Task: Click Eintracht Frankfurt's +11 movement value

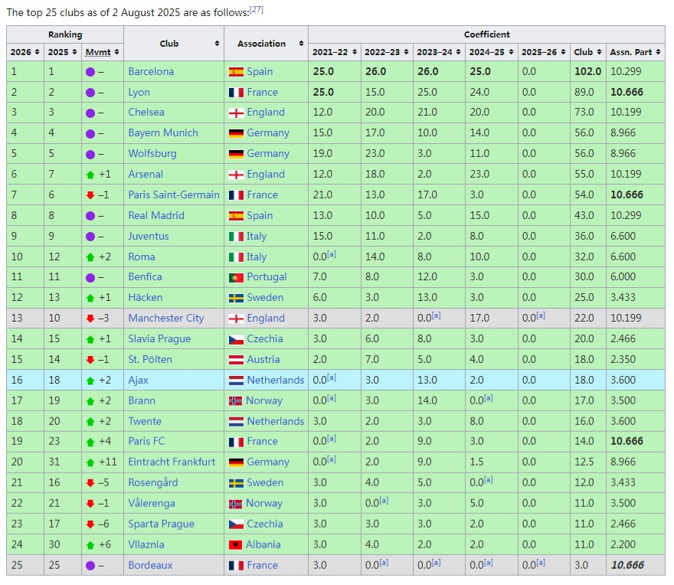Action: click(x=108, y=462)
